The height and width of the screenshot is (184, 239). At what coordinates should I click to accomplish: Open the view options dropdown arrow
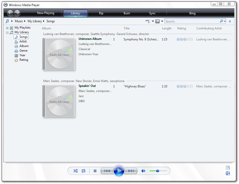[153, 21]
